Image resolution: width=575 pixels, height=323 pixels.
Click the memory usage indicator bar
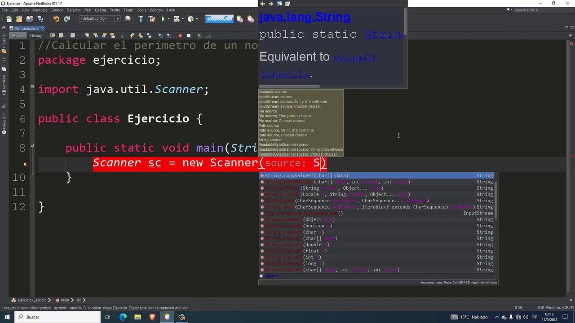[219, 19]
